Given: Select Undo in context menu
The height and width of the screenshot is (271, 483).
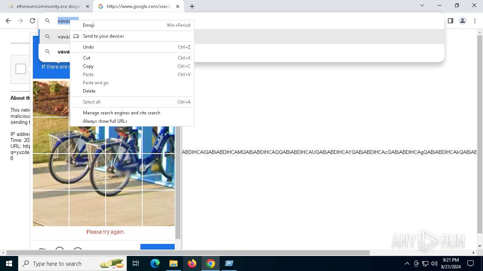Looking at the screenshot, I should [x=132, y=47].
